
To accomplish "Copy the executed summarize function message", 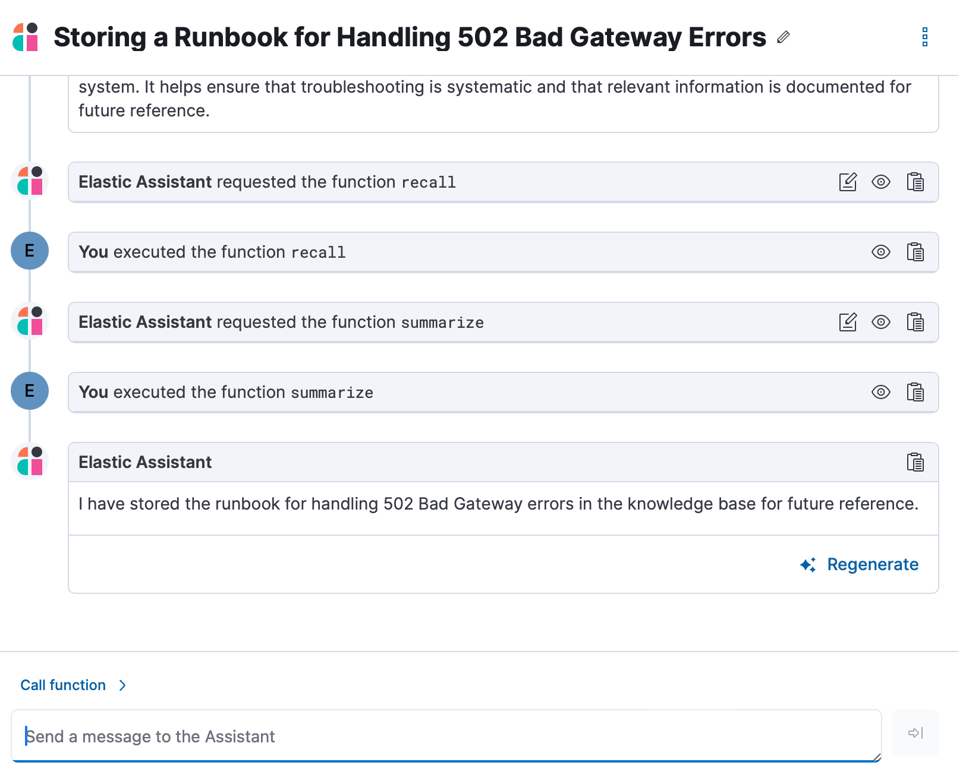I will [x=915, y=392].
